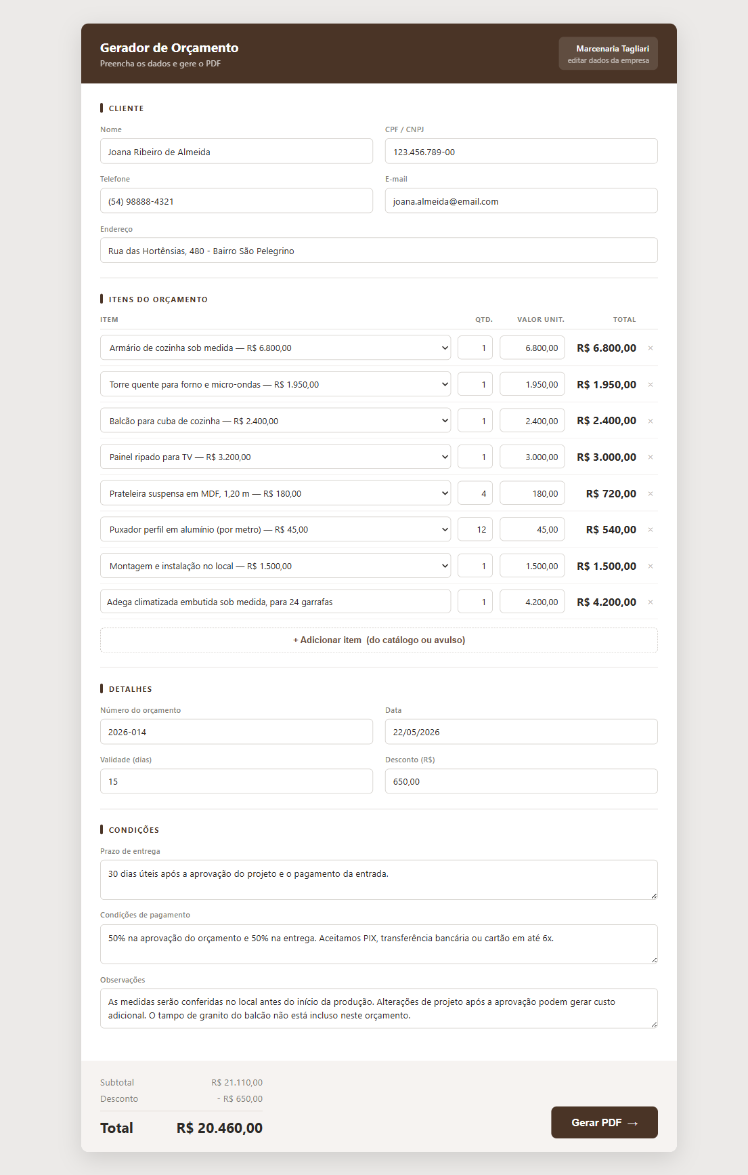Edit unit value of Torre quente row
This screenshot has width=748, height=1175.
click(532, 384)
